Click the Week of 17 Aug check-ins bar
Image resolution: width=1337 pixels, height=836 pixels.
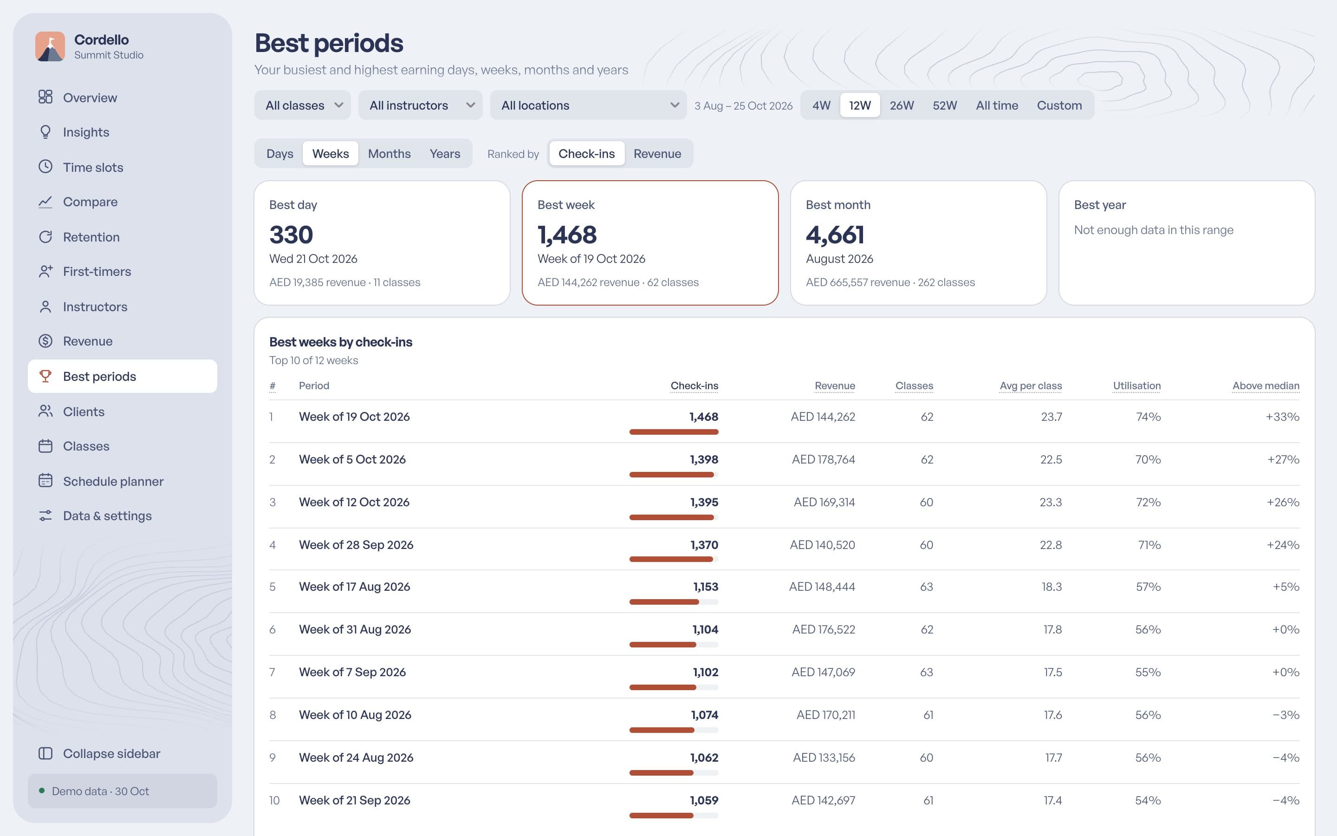pos(674,601)
